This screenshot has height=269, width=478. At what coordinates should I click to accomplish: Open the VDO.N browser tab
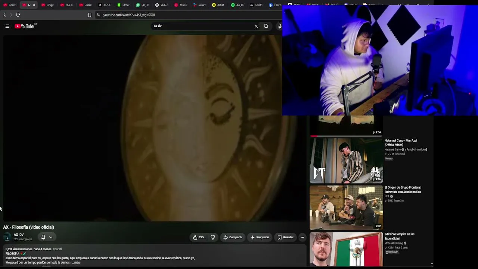pos(162,5)
